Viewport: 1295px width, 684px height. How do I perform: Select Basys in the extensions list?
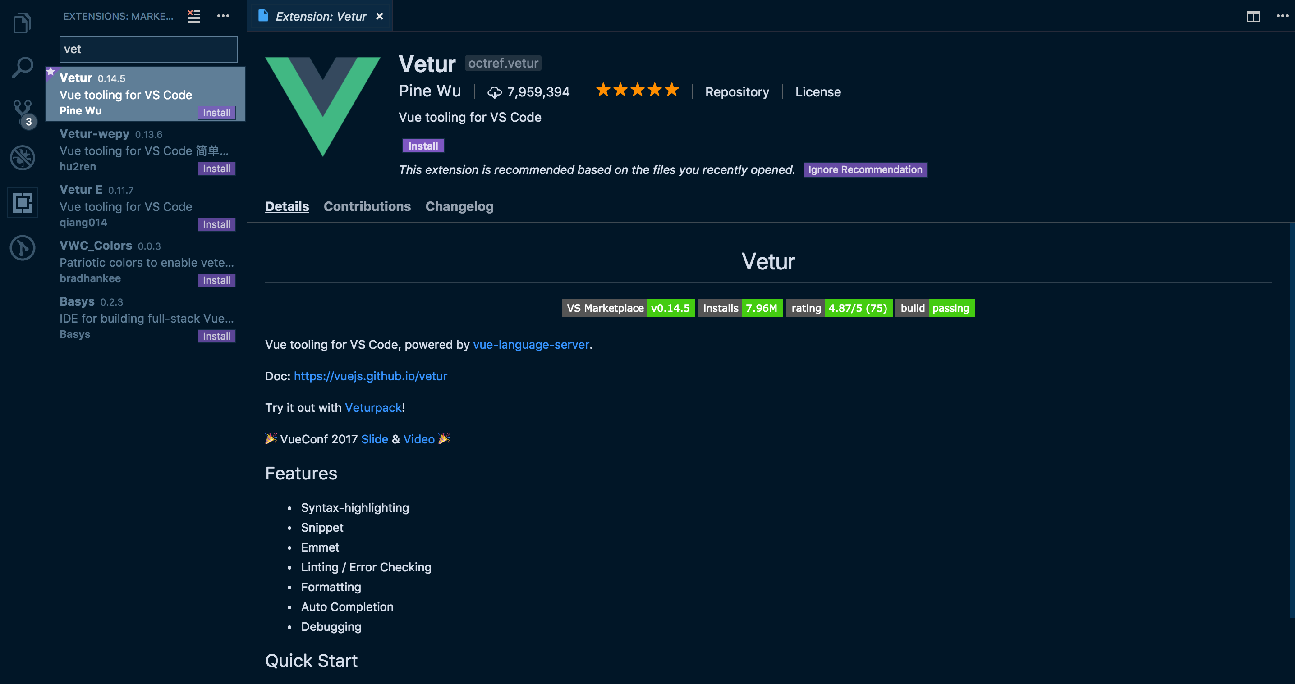146,317
